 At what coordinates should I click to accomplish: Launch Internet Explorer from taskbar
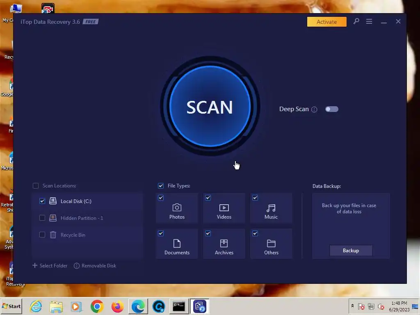36,306
